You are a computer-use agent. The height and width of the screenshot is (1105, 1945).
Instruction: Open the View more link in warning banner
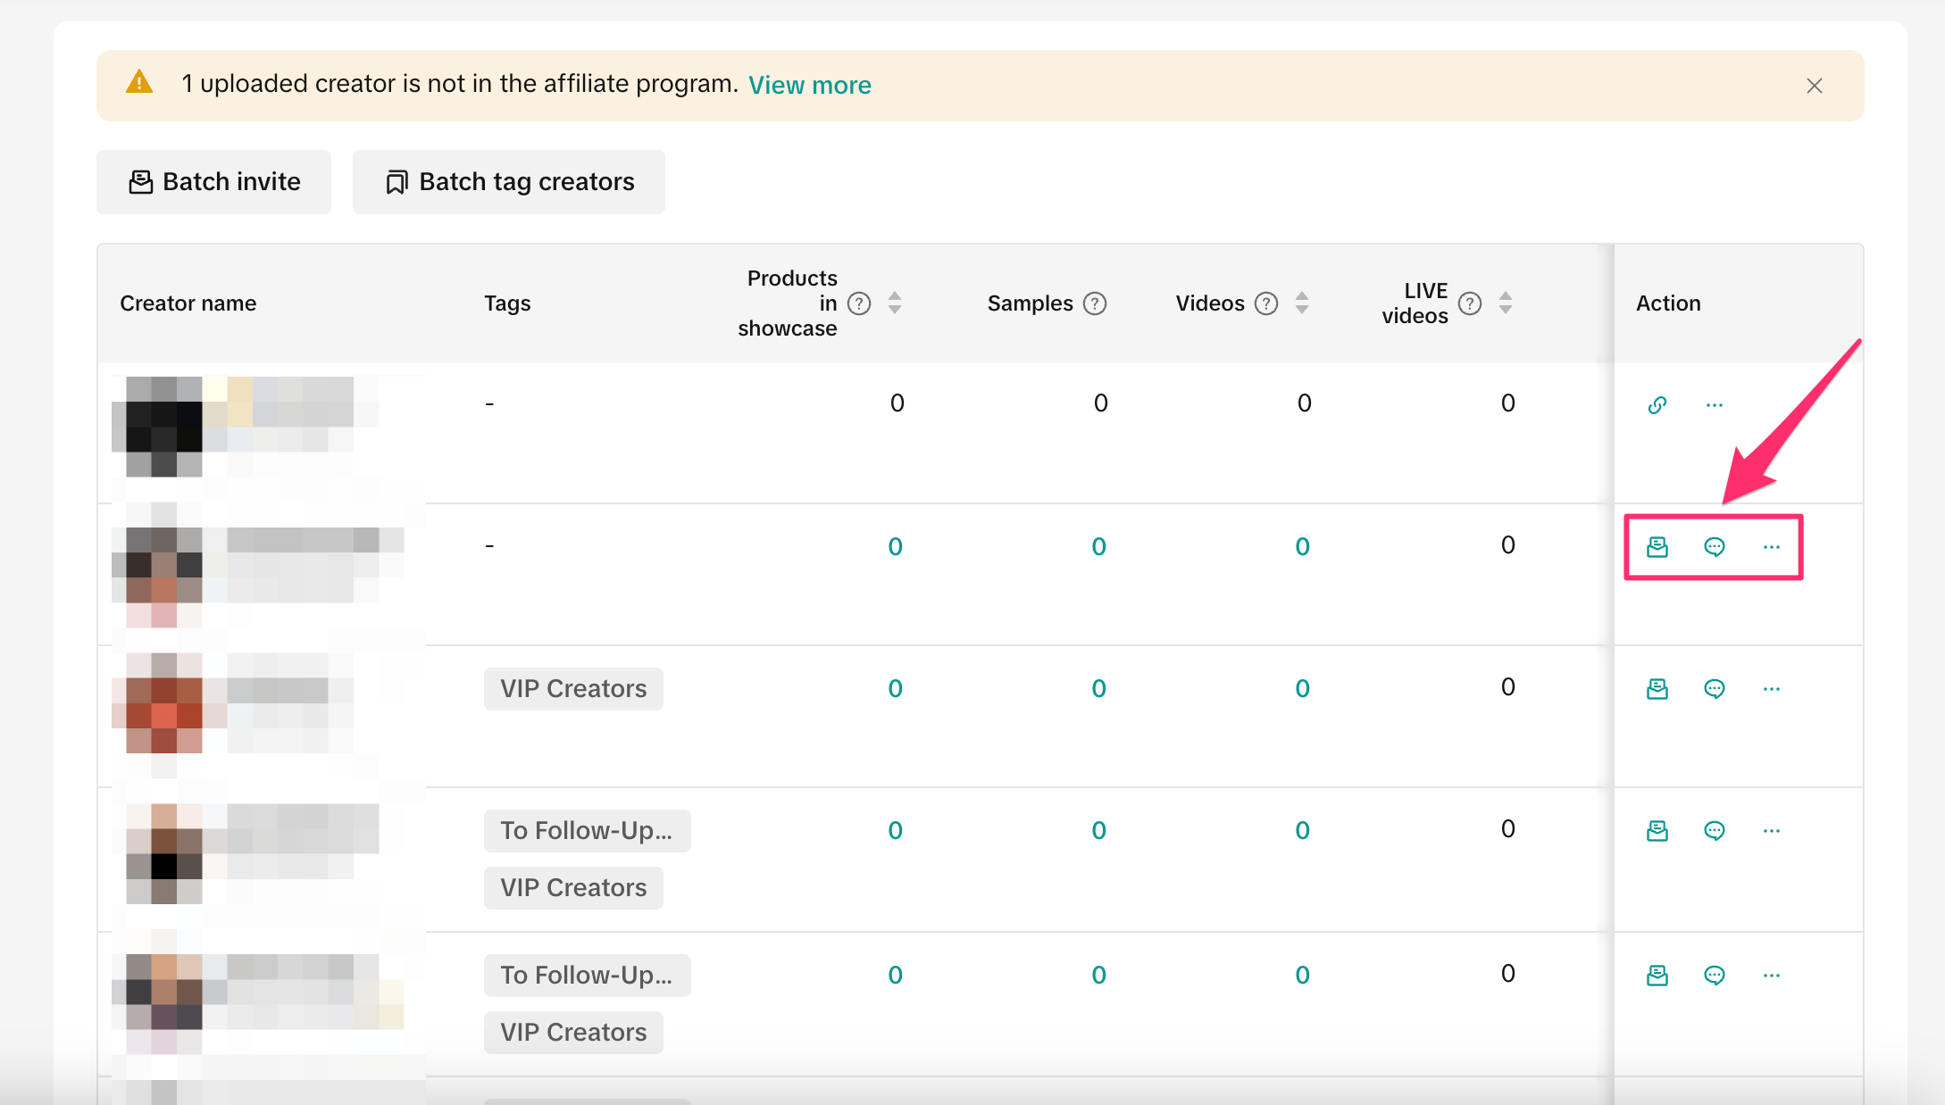pos(809,85)
